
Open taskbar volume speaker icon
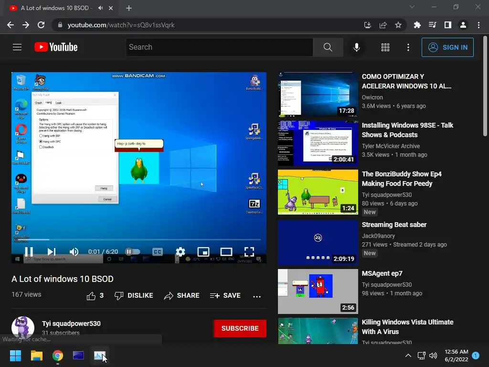pos(433,356)
